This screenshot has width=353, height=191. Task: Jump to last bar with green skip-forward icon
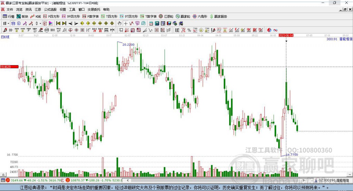point(64,23)
